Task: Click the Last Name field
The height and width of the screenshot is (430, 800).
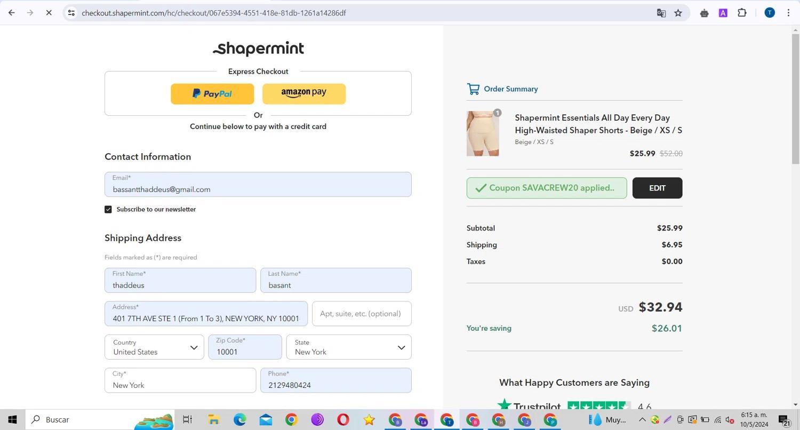Action: tap(336, 281)
